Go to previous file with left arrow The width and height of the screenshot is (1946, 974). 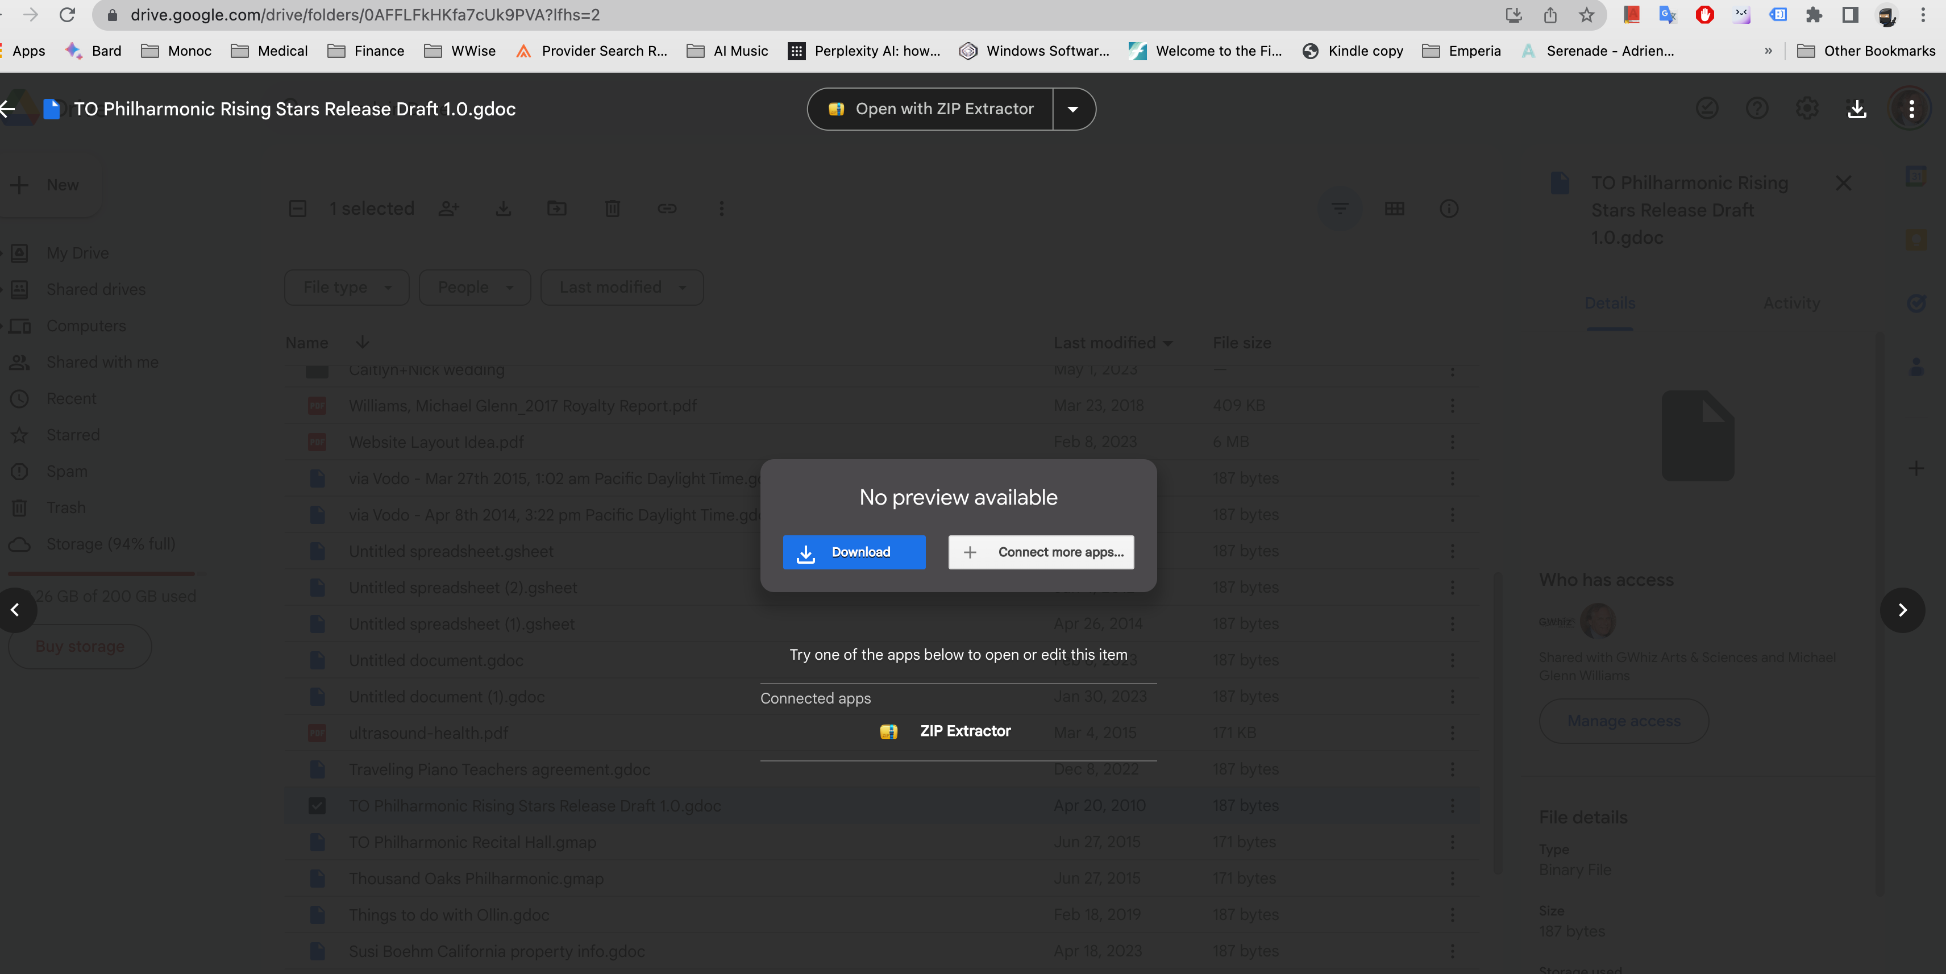[15, 609]
